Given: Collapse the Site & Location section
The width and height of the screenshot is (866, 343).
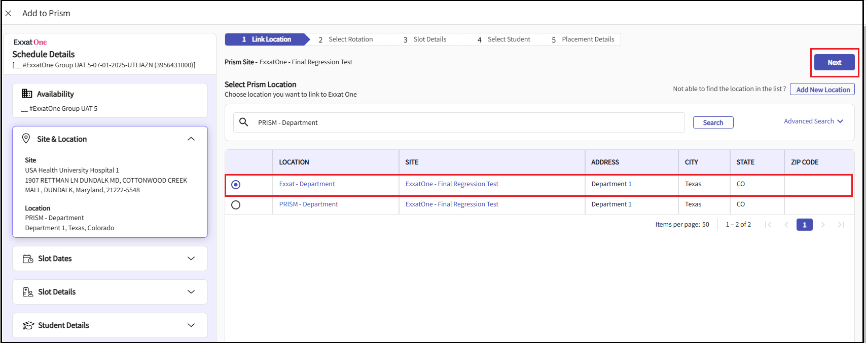Looking at the screenshot, I should tap(191, 139).
